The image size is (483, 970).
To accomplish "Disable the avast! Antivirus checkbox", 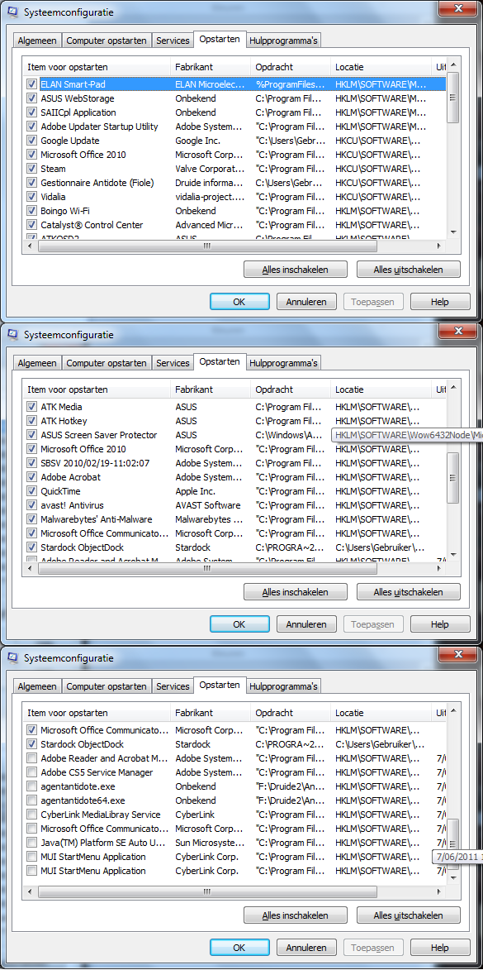I will pyautogui.click(x=31, y=505).
